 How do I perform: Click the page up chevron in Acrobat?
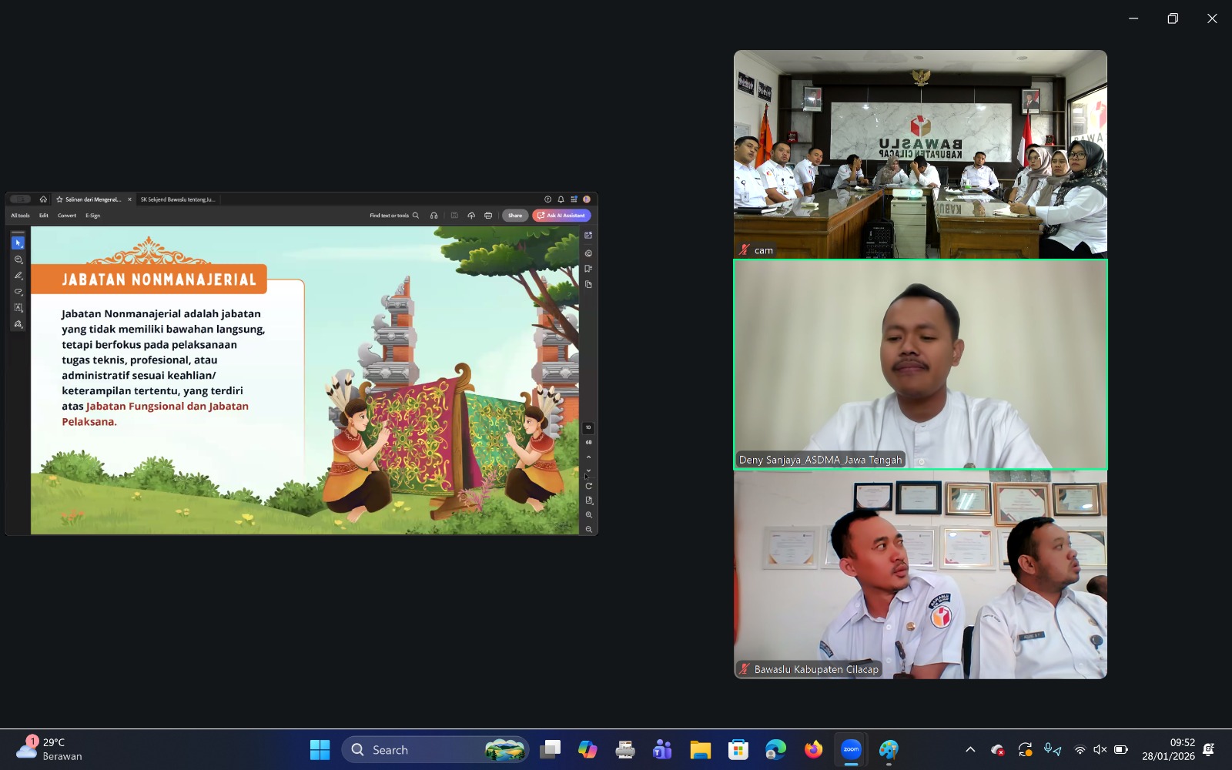coord(588,457)
